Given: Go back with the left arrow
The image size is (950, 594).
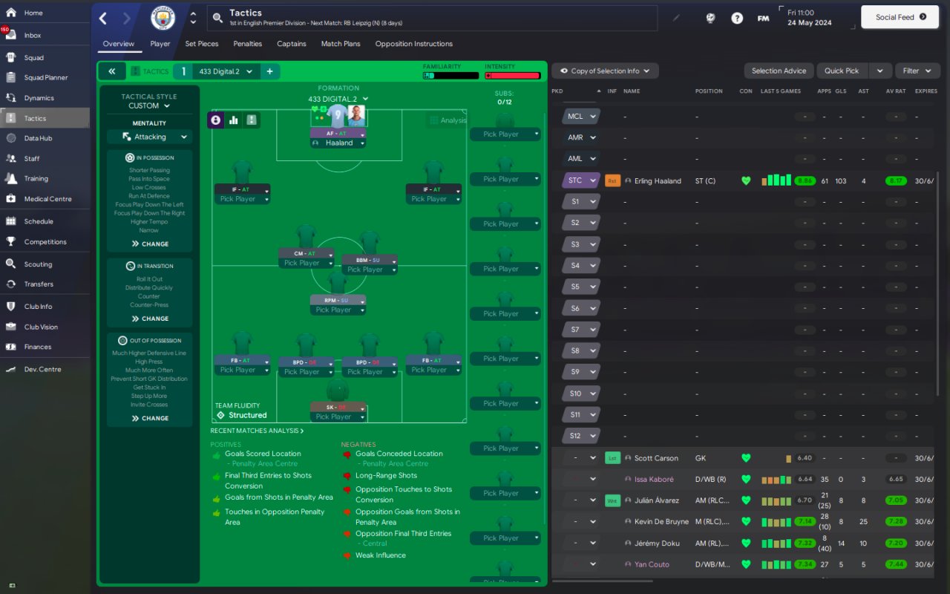Looking at the screenshot, I should 103,19.
